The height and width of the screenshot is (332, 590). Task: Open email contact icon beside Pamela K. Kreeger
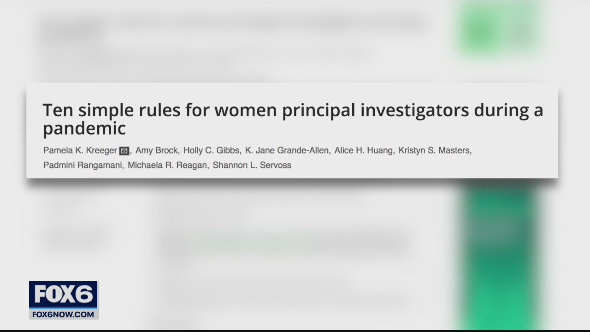[x=124, y=150]
